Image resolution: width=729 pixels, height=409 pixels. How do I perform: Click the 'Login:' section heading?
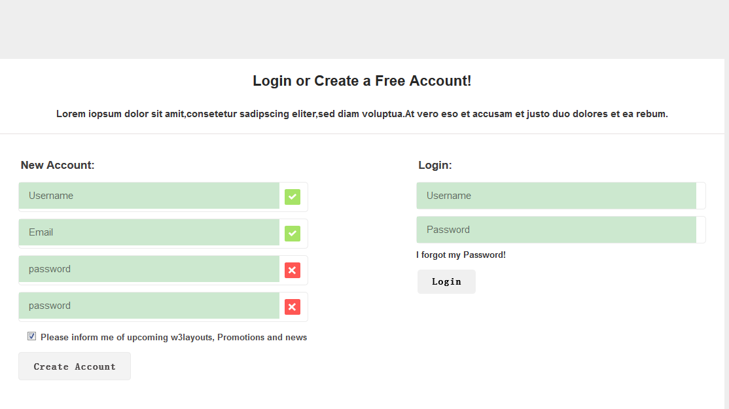[x=435, y=165]
